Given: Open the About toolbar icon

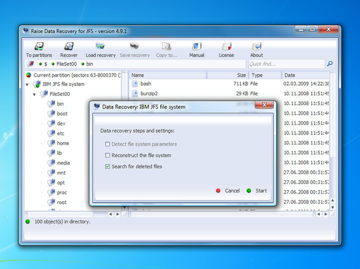Looking at the screenshot, I should point(257,46).
